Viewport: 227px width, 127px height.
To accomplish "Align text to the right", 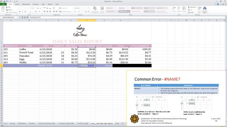I will click(x=50, y=12).
